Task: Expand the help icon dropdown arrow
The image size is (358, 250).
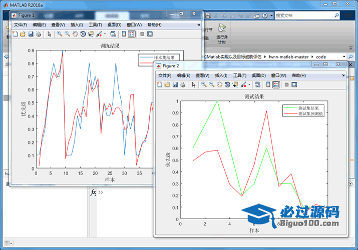Action: [271, 15]
